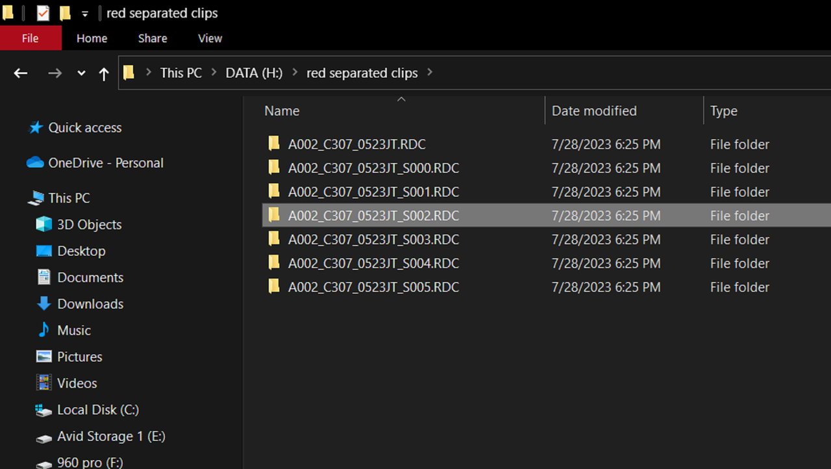Open 3D Objects in sidebar
The width and height of the screenshot is (831, 469).
point(89,225)
